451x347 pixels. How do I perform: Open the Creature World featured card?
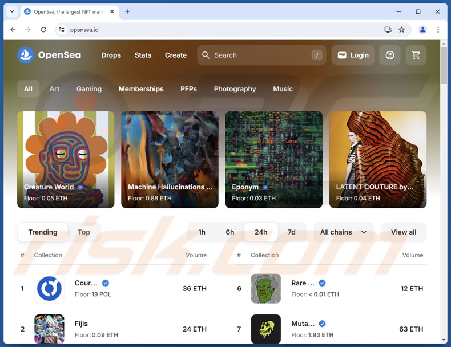66,160
